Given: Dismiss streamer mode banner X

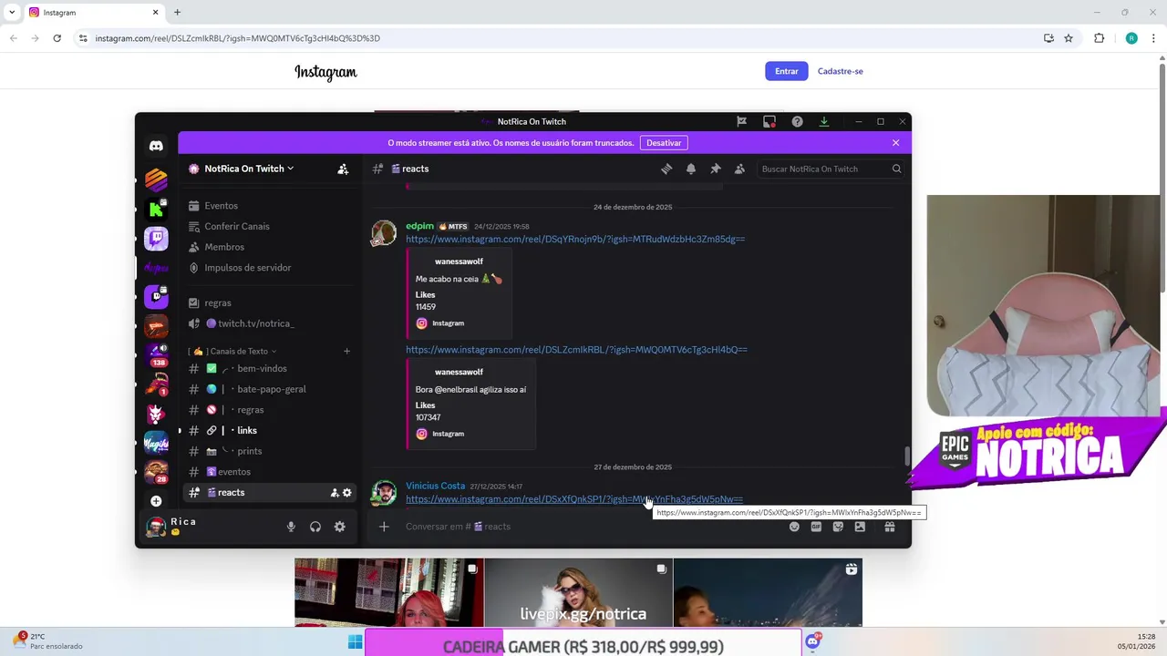Looking at the screenshot, I should (895, 143).
